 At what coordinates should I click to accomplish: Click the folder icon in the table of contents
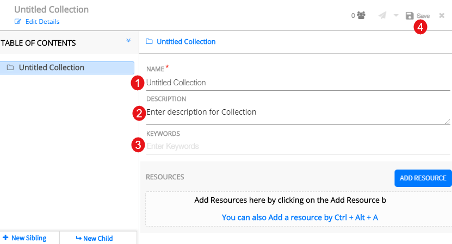point(10,68)
